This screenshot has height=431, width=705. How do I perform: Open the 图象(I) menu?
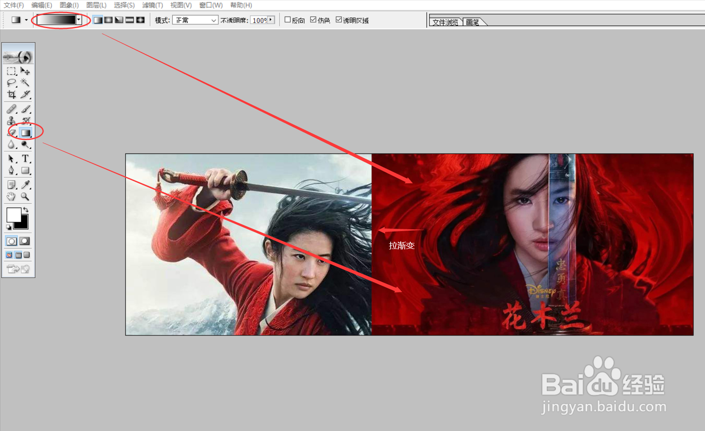[x=69, y=5]
